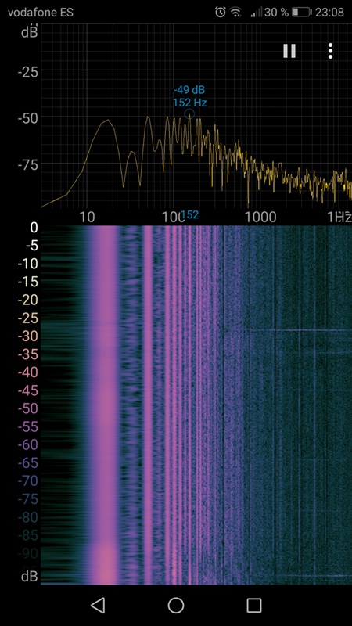This screenshot has height=626, width=352.
Task: Tap the 23:08 clock in status bar
Action: (329, 13)
